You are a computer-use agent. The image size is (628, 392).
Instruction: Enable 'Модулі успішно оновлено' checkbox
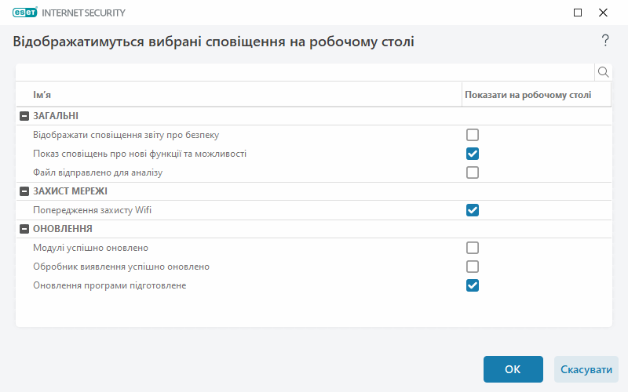click(x=473, y=248)
